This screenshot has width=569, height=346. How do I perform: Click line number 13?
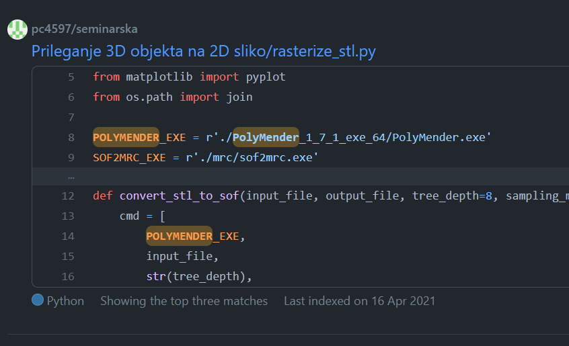pyautogui.click(x=68, y=216)
